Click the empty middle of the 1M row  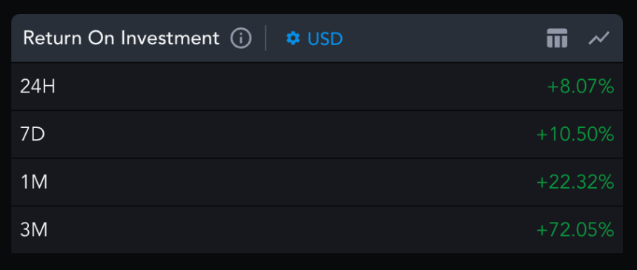pos(291,182)
